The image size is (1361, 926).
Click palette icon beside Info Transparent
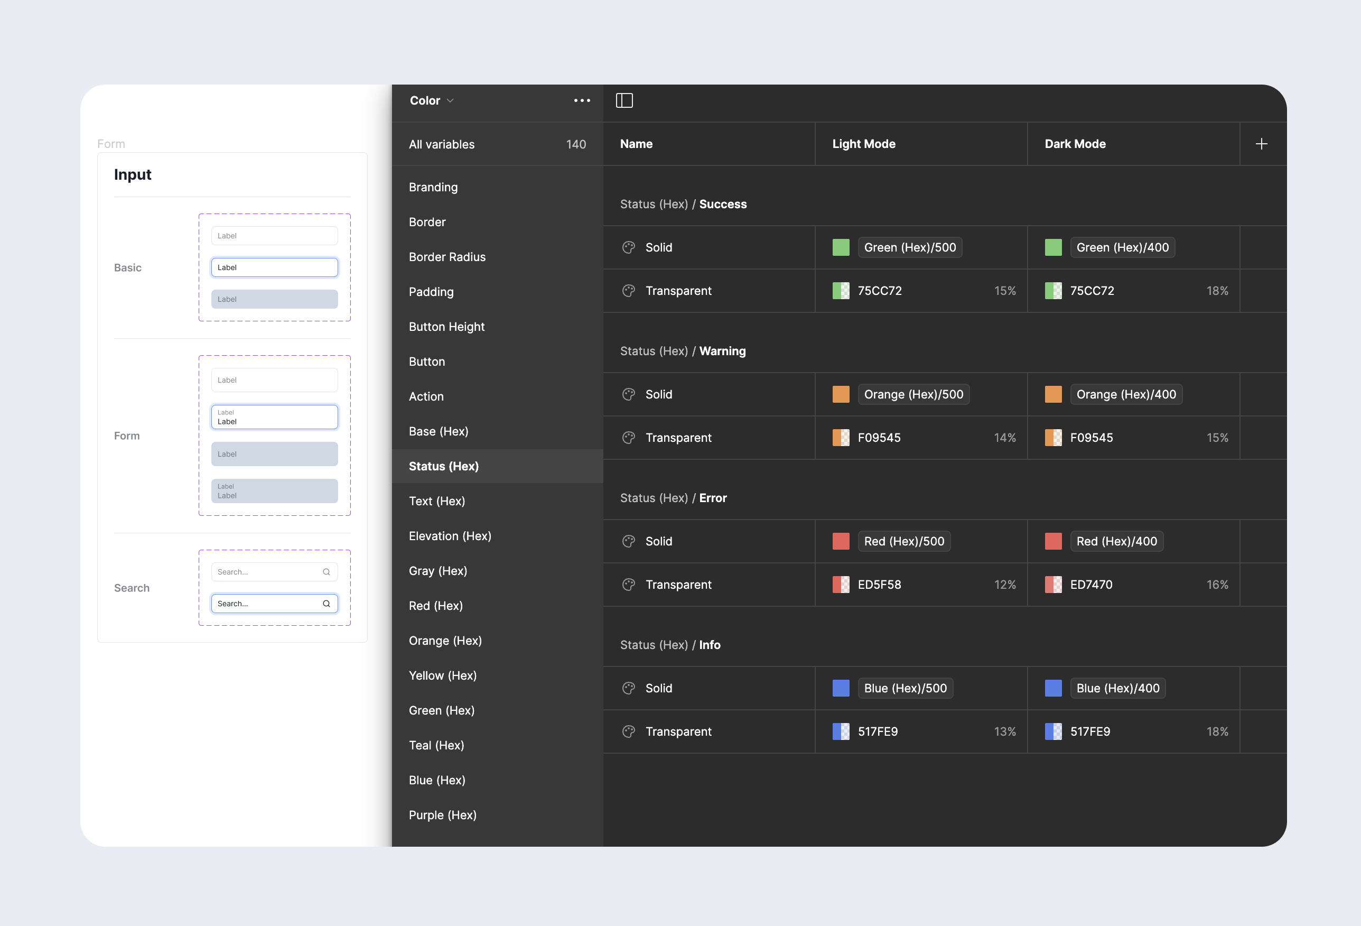(628, 732)
